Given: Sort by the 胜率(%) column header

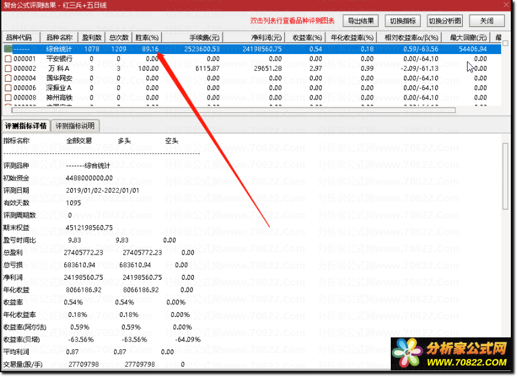Looking at the screenshot, I should point(147,37).
